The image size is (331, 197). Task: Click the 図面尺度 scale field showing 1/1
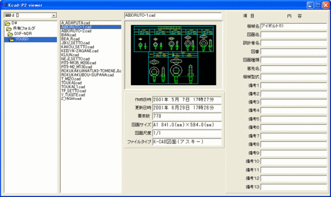pos(187,133)
